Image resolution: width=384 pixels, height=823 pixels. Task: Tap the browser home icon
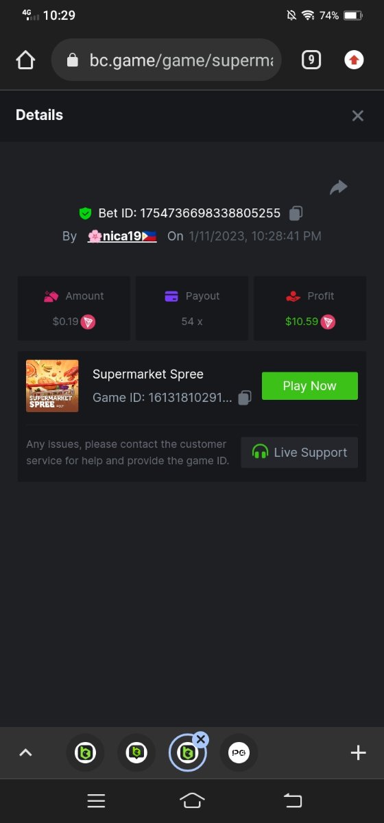25,60
